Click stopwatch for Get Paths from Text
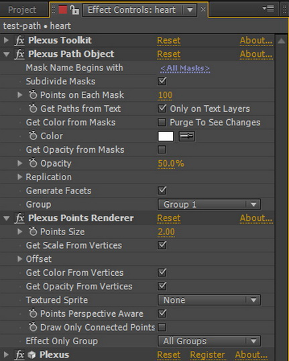This screenshot has height=361, width=289. pos(33,109)
